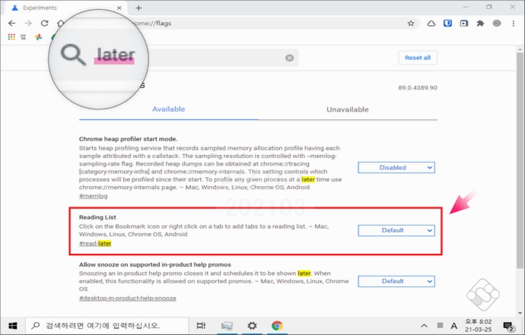Click the Reset all button
This screenshot has height=335, width=525.
coord(418,58)
